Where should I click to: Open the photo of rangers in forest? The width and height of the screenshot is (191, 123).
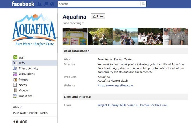(100, 37)
